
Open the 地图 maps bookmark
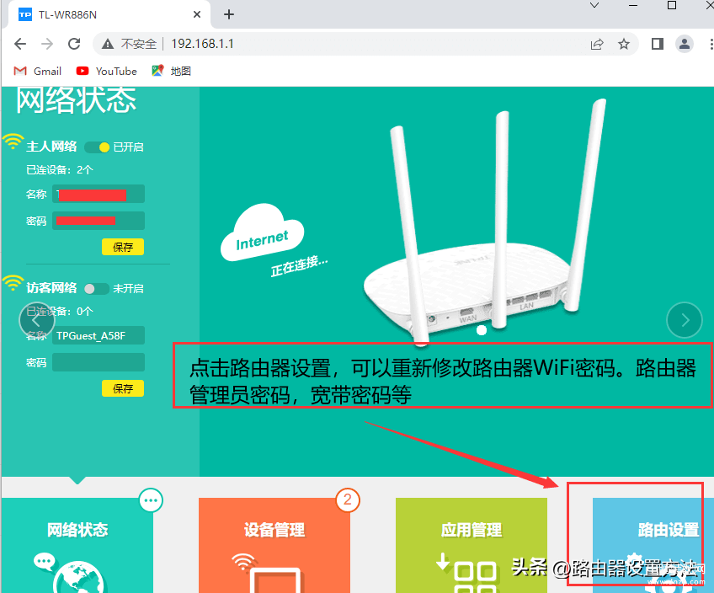click(x=171, y=71)
